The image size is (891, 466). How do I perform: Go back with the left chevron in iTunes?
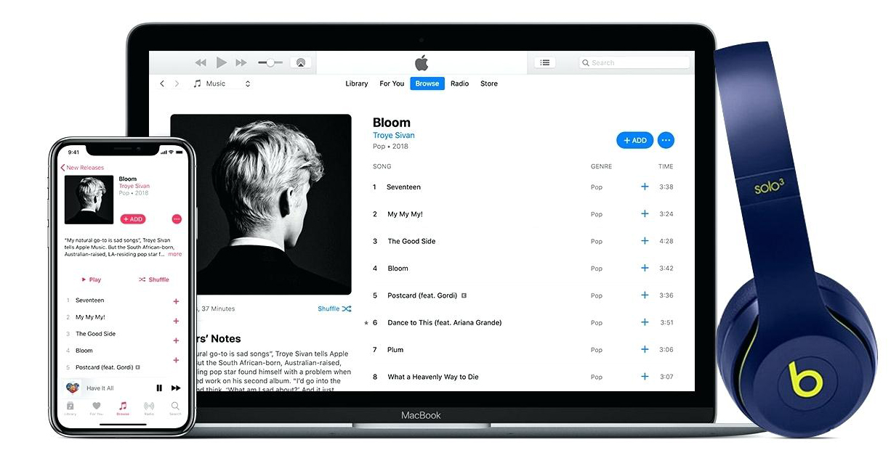162,83
